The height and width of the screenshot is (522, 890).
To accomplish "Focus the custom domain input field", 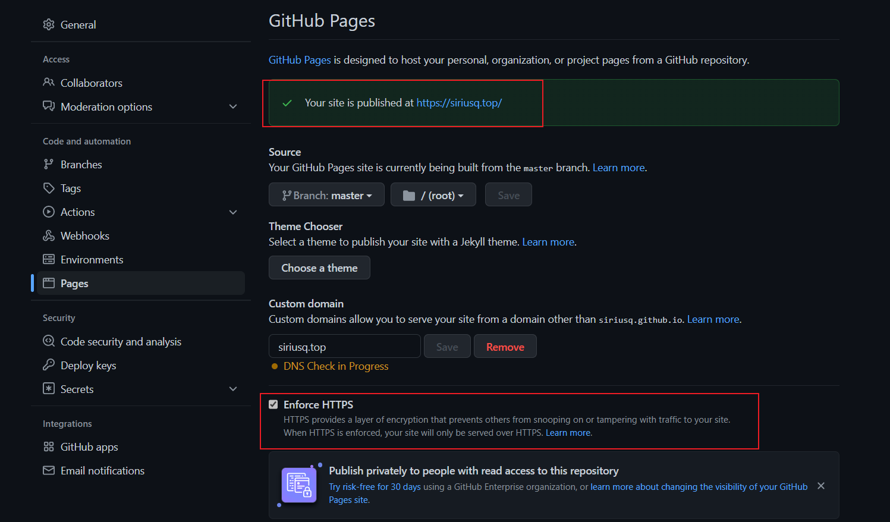I will [345, 346].
